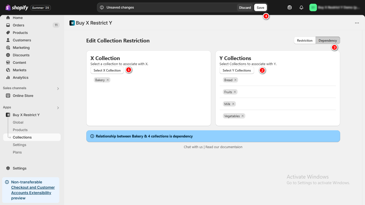Remove the Bakery collection tag
The image size is (365, 205).
click(108, 80)
